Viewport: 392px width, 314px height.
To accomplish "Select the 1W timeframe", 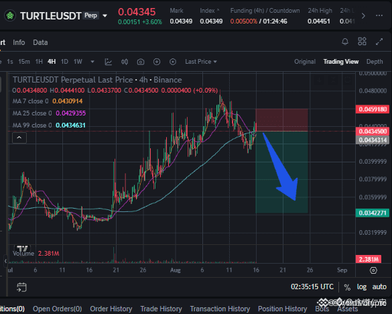I will 78,62.
